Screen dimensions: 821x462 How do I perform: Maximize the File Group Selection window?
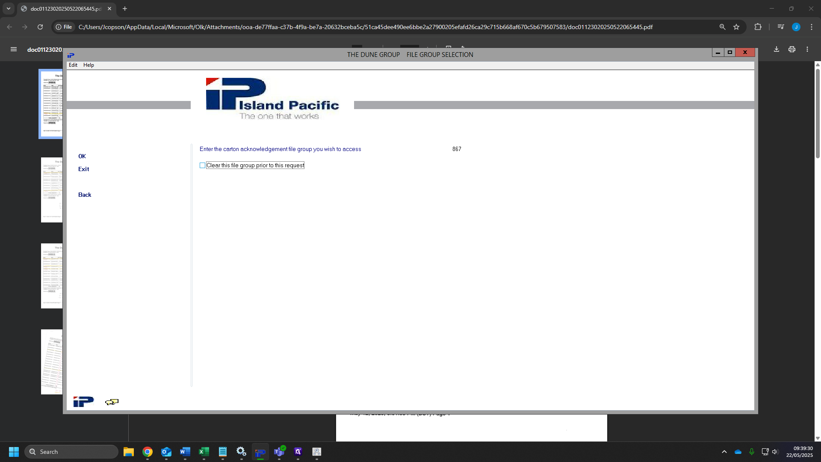[730, 52]
